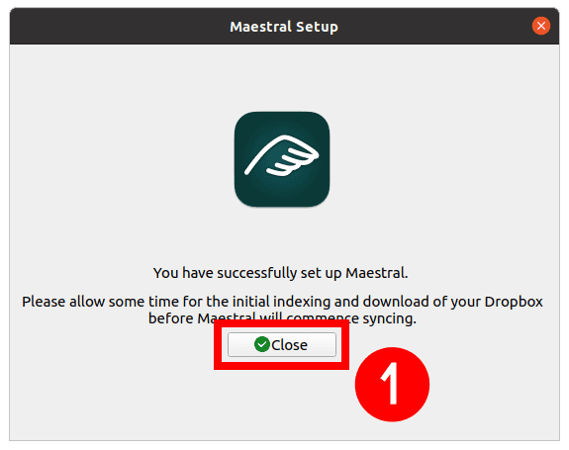569x450 pixels.
Task: Click the empty gray area above the logo
Action: tap(282, 78)
